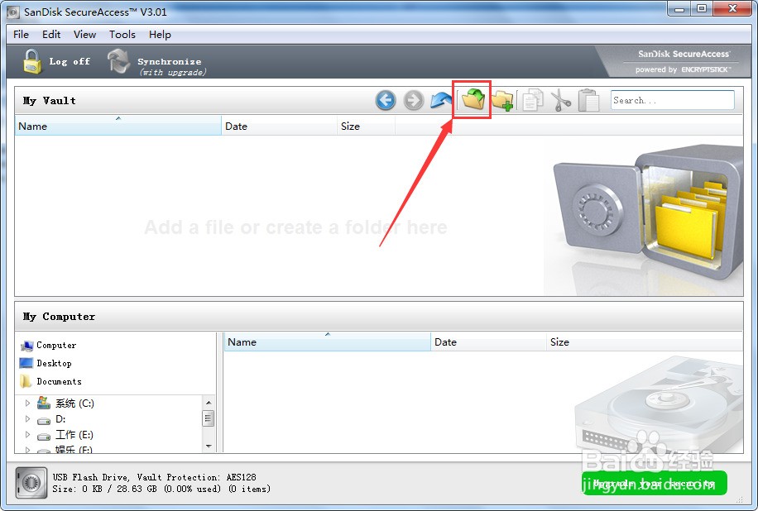Screen dimensions: 758x511
Task: Expand the 系统 (C:) drive node
Action: click(x=27, y=403)
